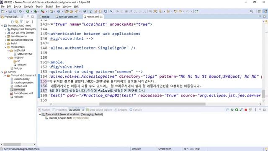
Task: Click the Pin Editor toolbar icon
Action: pos(196,11)
